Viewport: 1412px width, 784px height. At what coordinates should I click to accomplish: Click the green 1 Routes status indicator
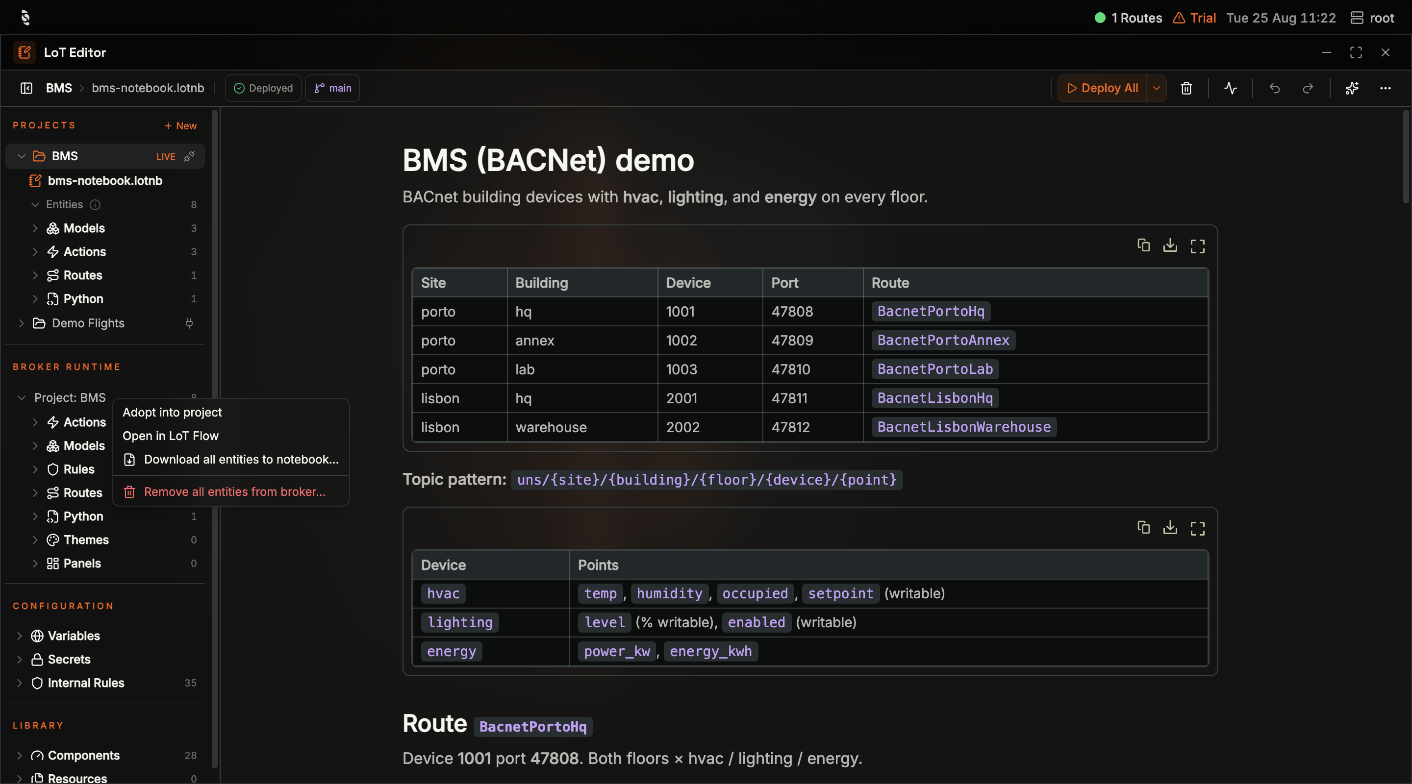(1128, 18)
